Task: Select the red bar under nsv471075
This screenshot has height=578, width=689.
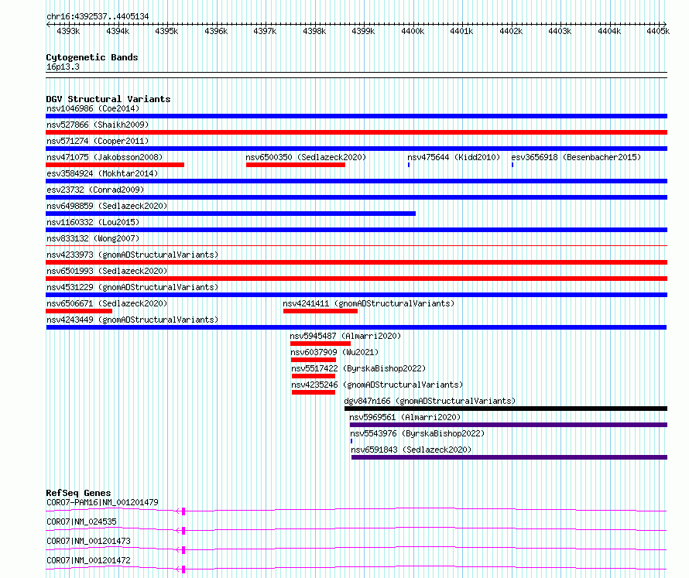Action: pos(115,165)
